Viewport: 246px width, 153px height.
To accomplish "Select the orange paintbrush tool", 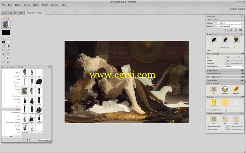I will (x=4, y=18).
